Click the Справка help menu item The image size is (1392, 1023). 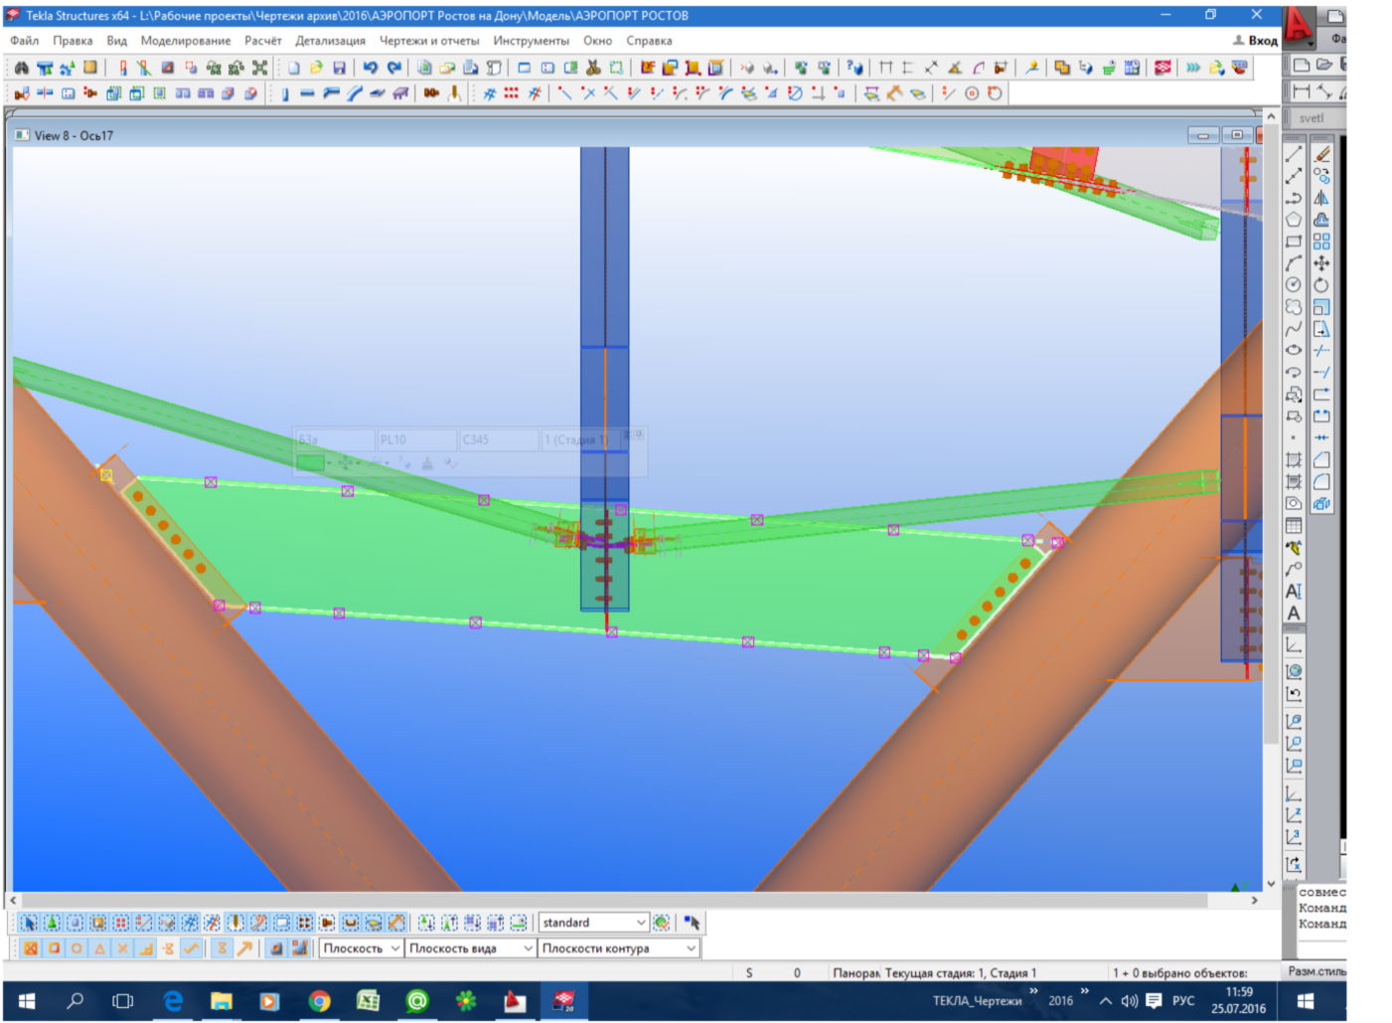pyautogui.click(x=649, y=41)
